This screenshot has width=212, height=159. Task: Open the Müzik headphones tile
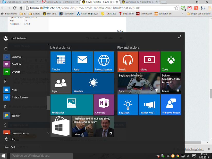128,62
